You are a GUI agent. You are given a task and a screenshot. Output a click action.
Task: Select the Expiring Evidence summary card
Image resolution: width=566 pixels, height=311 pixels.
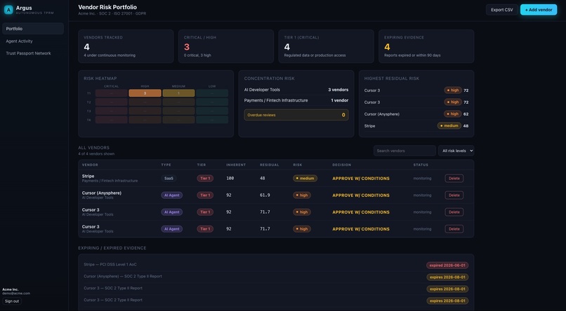pyautogui.click(x=426, y=46)
